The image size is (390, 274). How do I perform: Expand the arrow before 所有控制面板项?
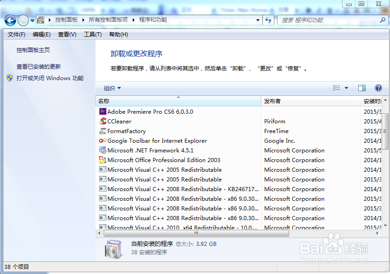(x=83, y=20)
